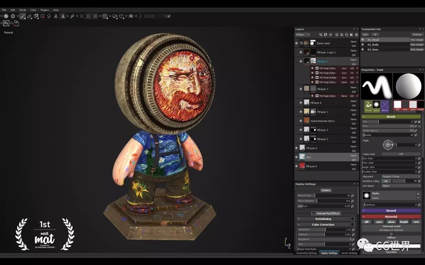
Task: Toggle visibility of Fill layer 6
Action: point(297,166)
